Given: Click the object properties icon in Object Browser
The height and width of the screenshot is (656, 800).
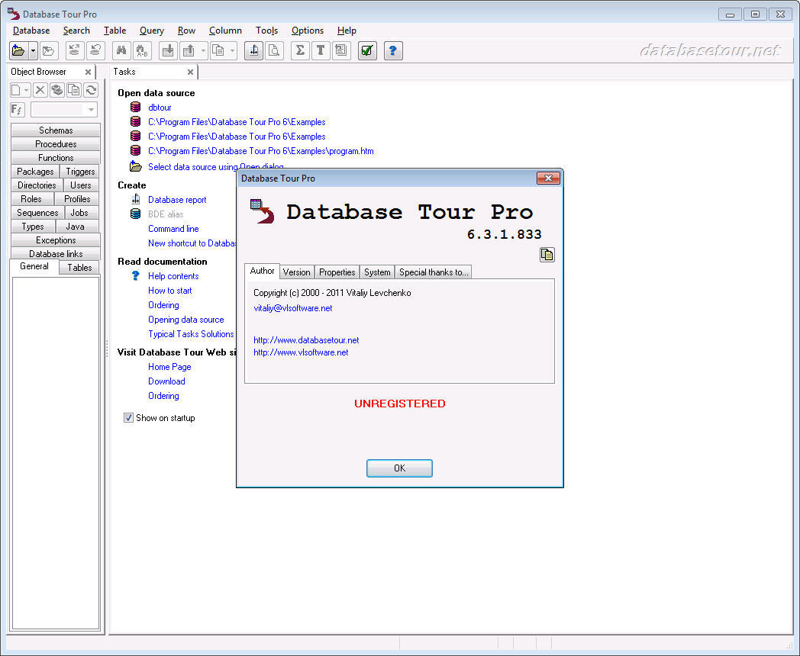Looking at the screenshot, I should click(57, 90).
